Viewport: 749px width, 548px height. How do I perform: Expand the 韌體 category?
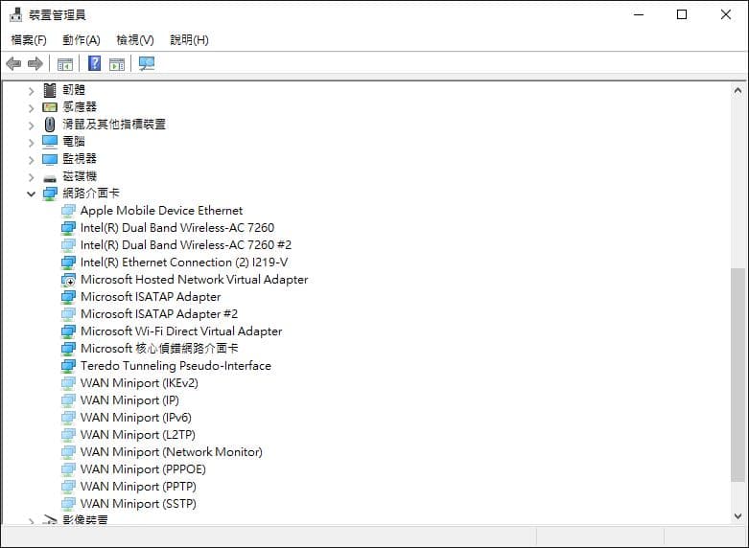[31, 90]
